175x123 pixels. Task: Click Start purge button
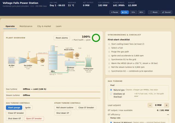(x=14, y=108)
